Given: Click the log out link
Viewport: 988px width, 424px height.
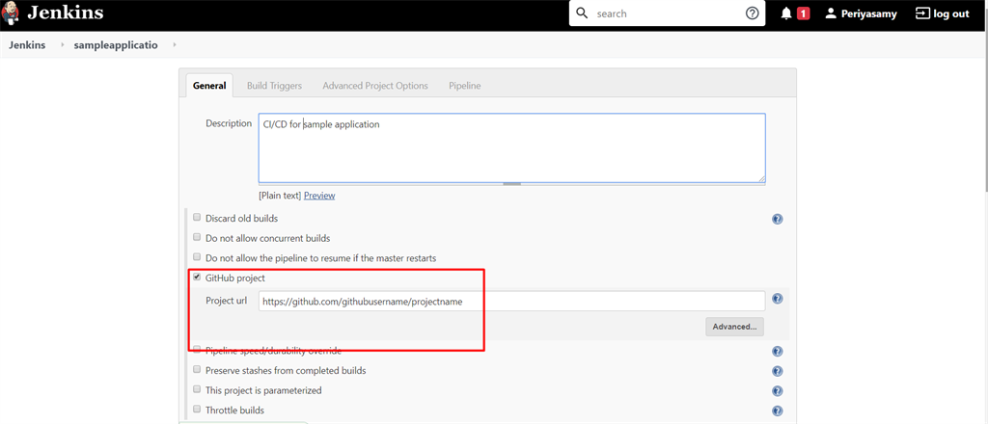Looking at the screenshot, I should pos(951,13).
